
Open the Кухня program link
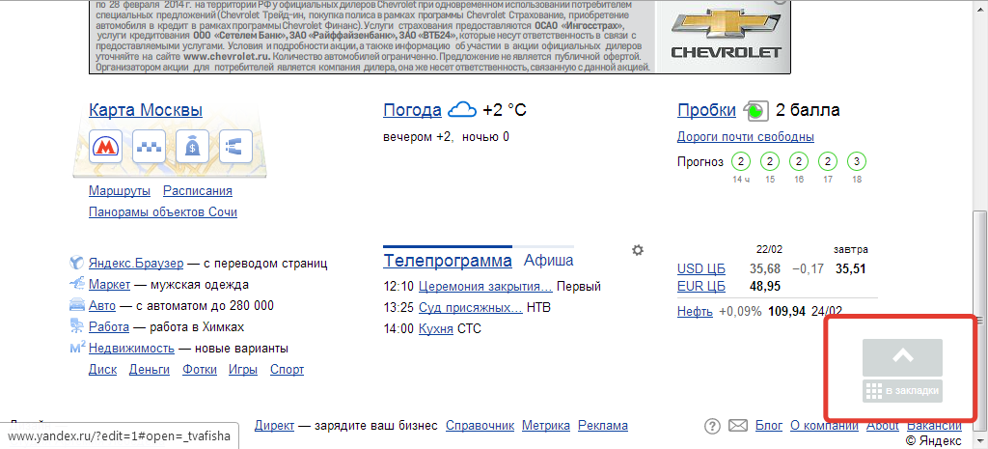[436, 329]
